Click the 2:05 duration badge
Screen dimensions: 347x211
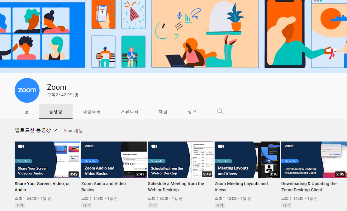[x=340, y=174]
